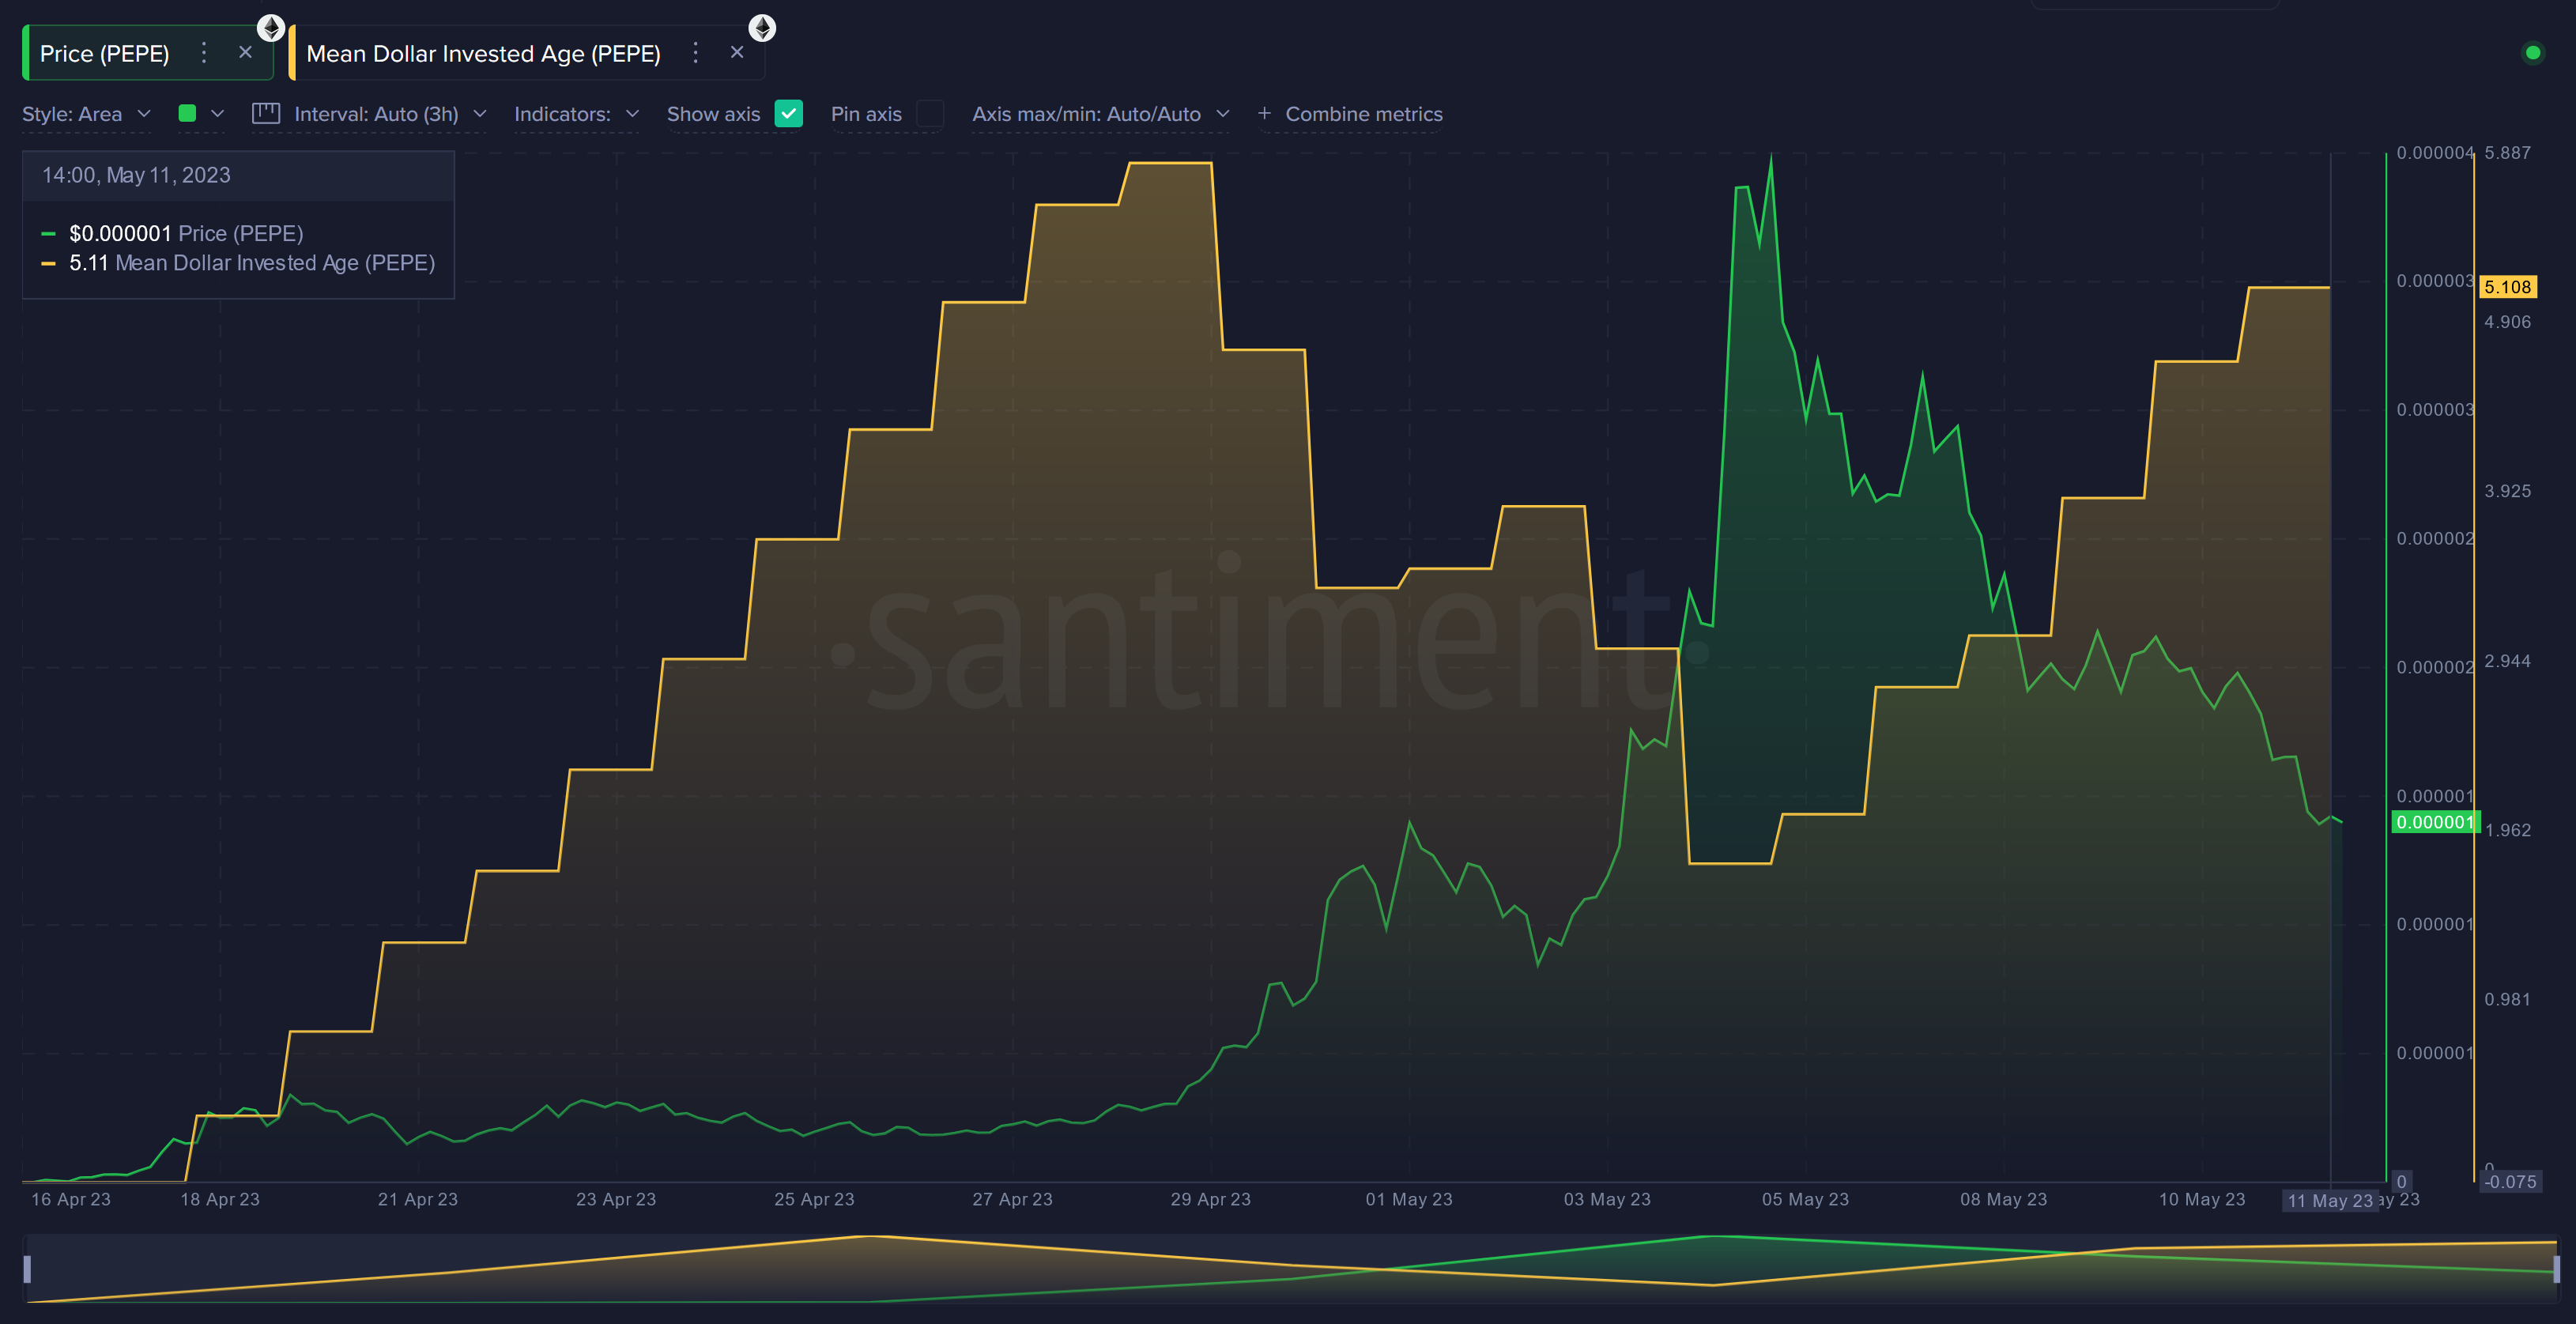The width and height of the screenshot is (2576, 1324).
Task: Click the interval ruler icon
Action: coord(266,113)
